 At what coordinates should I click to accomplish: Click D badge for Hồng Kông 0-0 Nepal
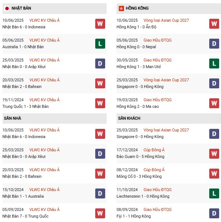pyautogui.click(x=214, y=44)
